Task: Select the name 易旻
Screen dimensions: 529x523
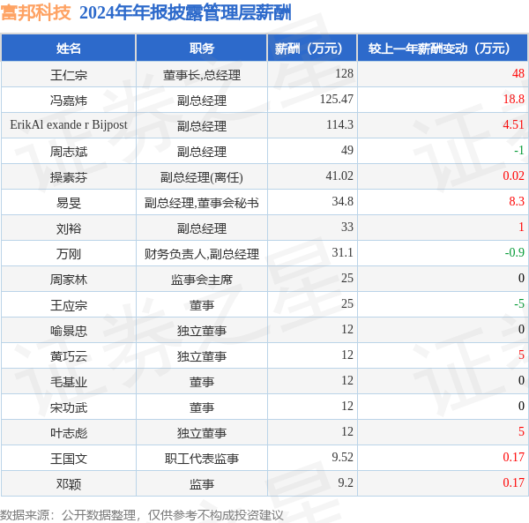Action: point(69,203)
